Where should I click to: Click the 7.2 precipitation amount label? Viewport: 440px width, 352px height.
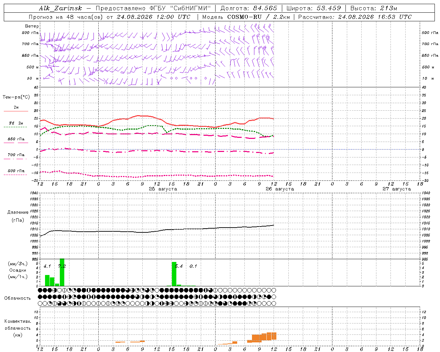[62, 266]
